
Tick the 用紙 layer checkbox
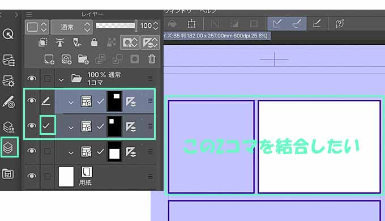click(x=47, y=176)
